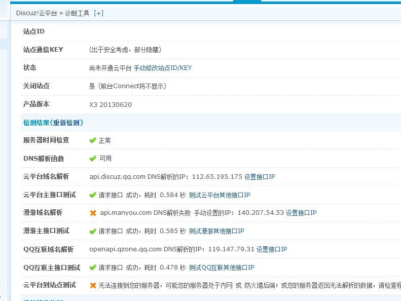Click the 尚未开通云平台 status text

pyautogui.click(x=110, y=68)
